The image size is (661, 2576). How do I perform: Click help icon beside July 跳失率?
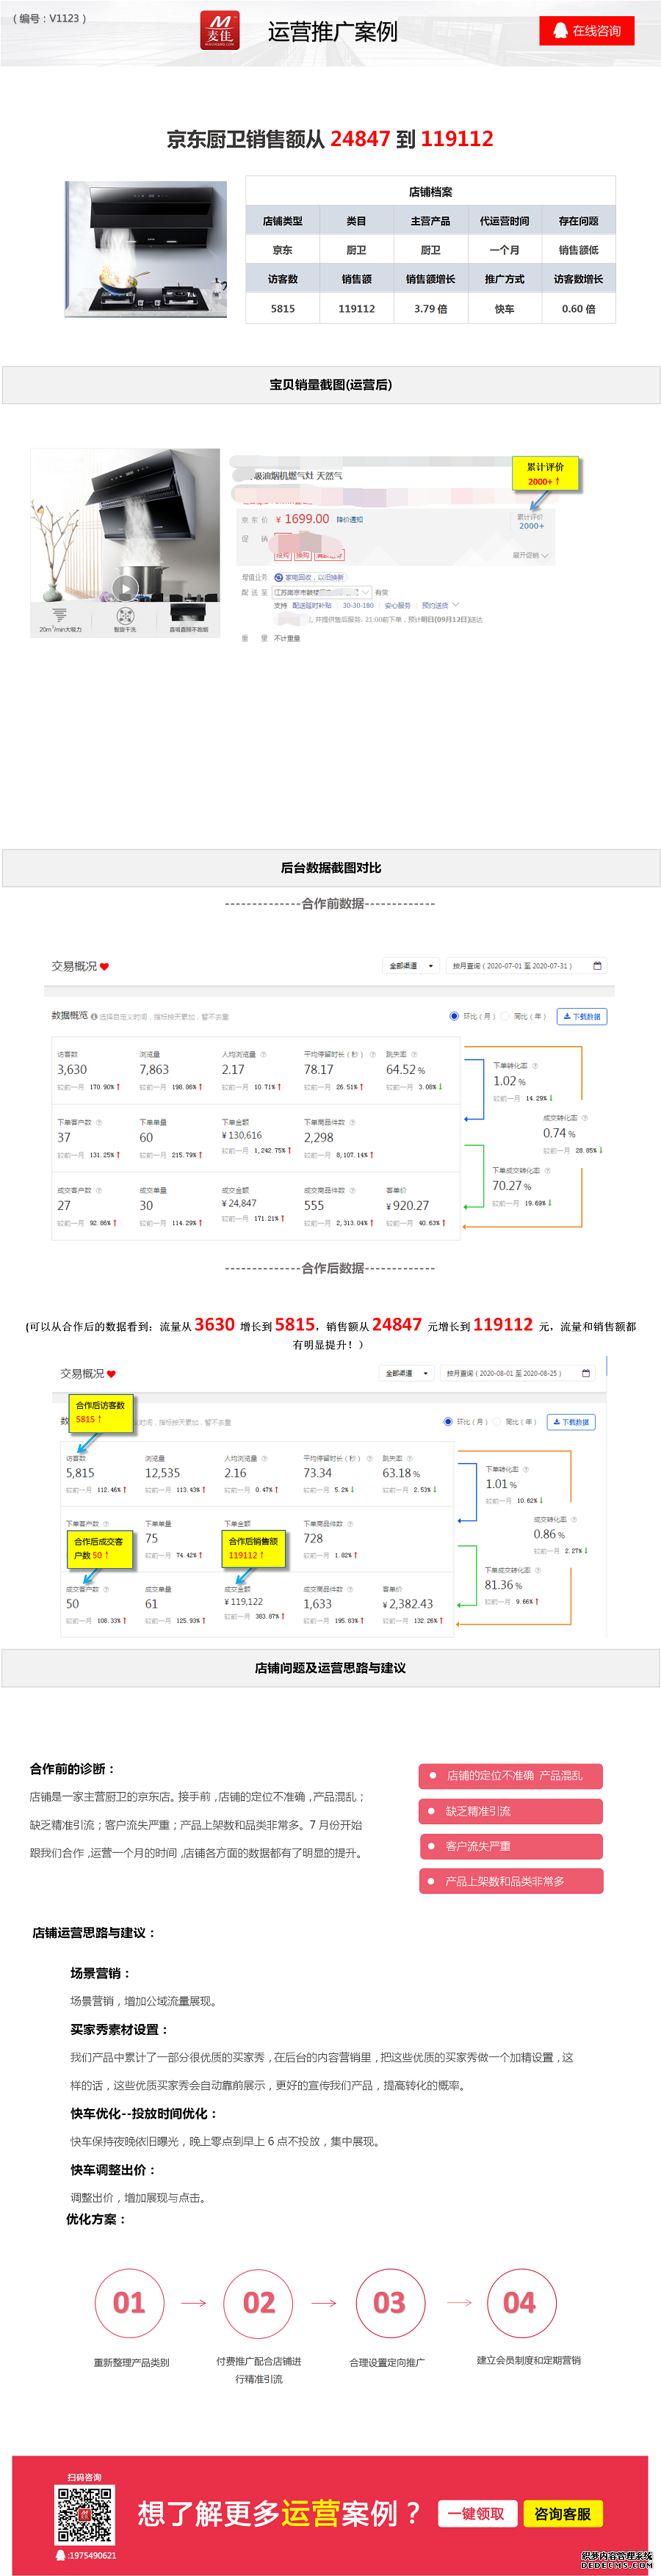click(x=414, y=1054)
